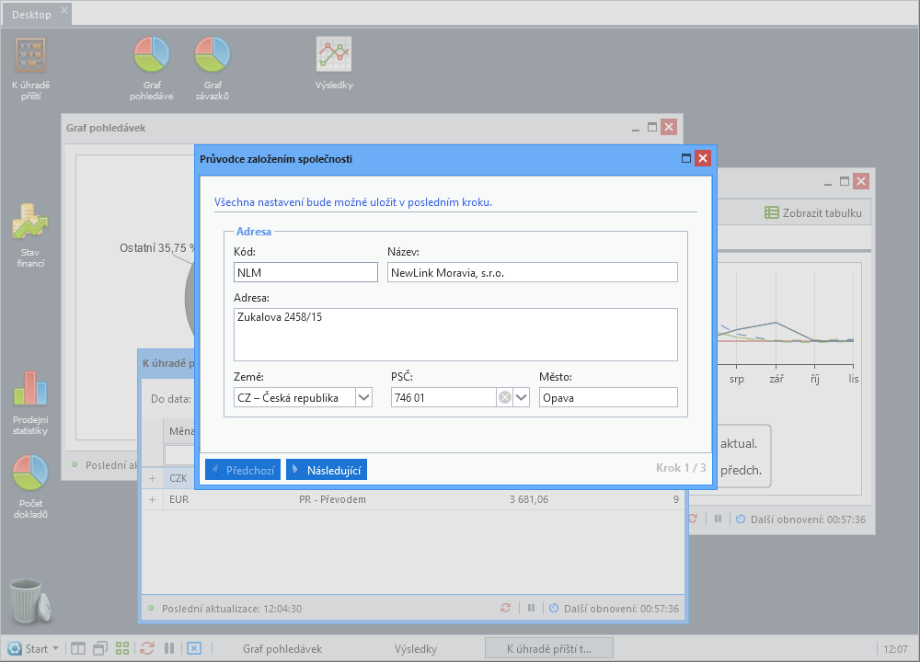Click the green grid taskbar icon
The height and width of the screenshot is (662, 920).
coord(122,648)
